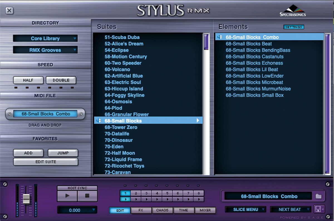Viewport: 334px width, 221px height.
Task: Select element 68-Small Blocks Microbeat
Action: tap(254, 82)
